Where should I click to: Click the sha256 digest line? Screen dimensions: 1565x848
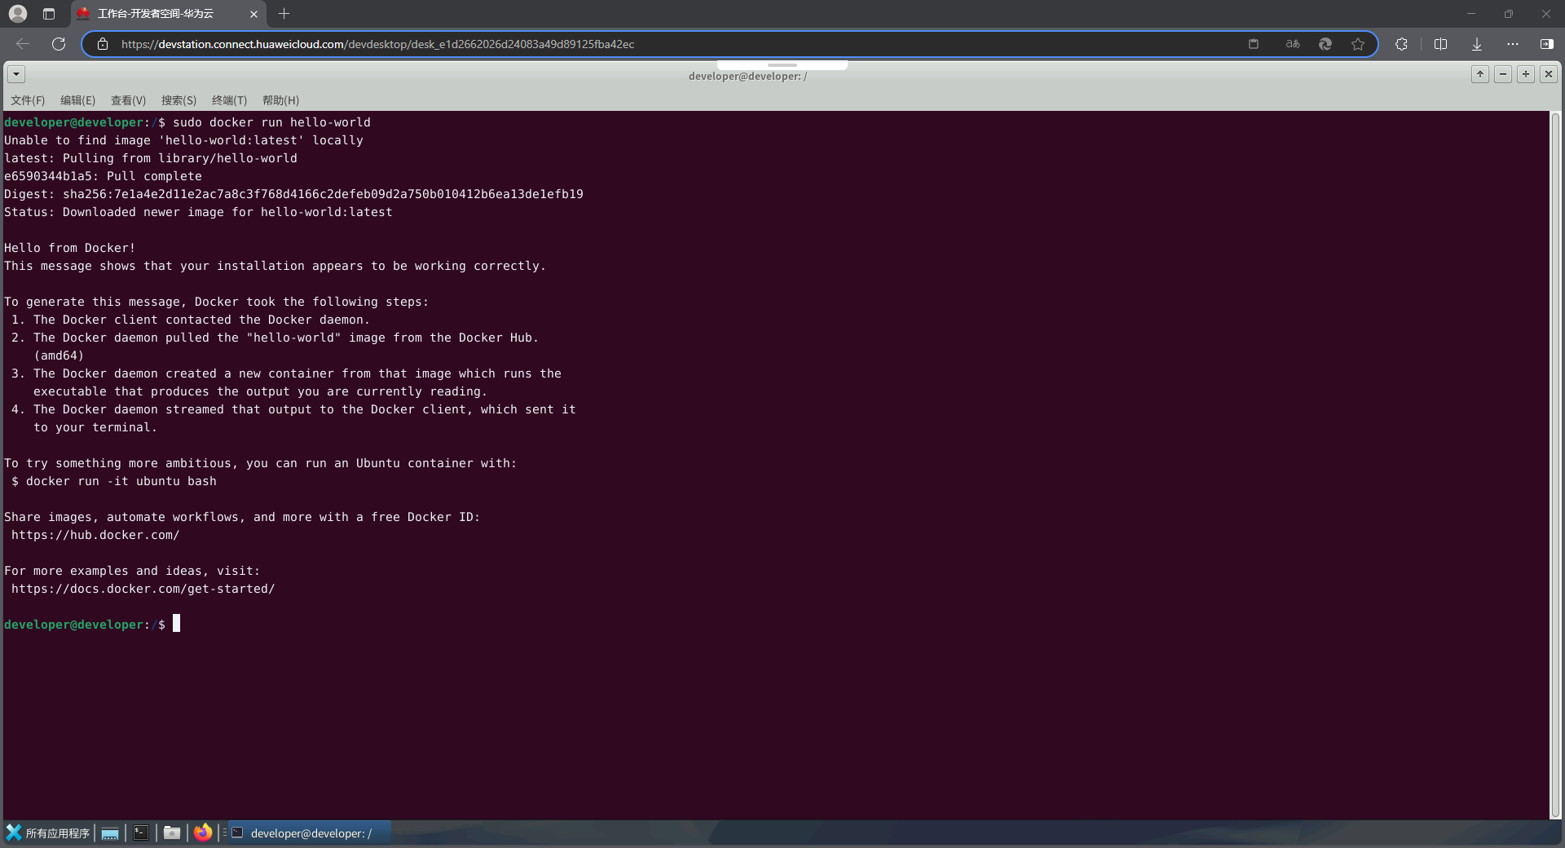tap(293, 194)
